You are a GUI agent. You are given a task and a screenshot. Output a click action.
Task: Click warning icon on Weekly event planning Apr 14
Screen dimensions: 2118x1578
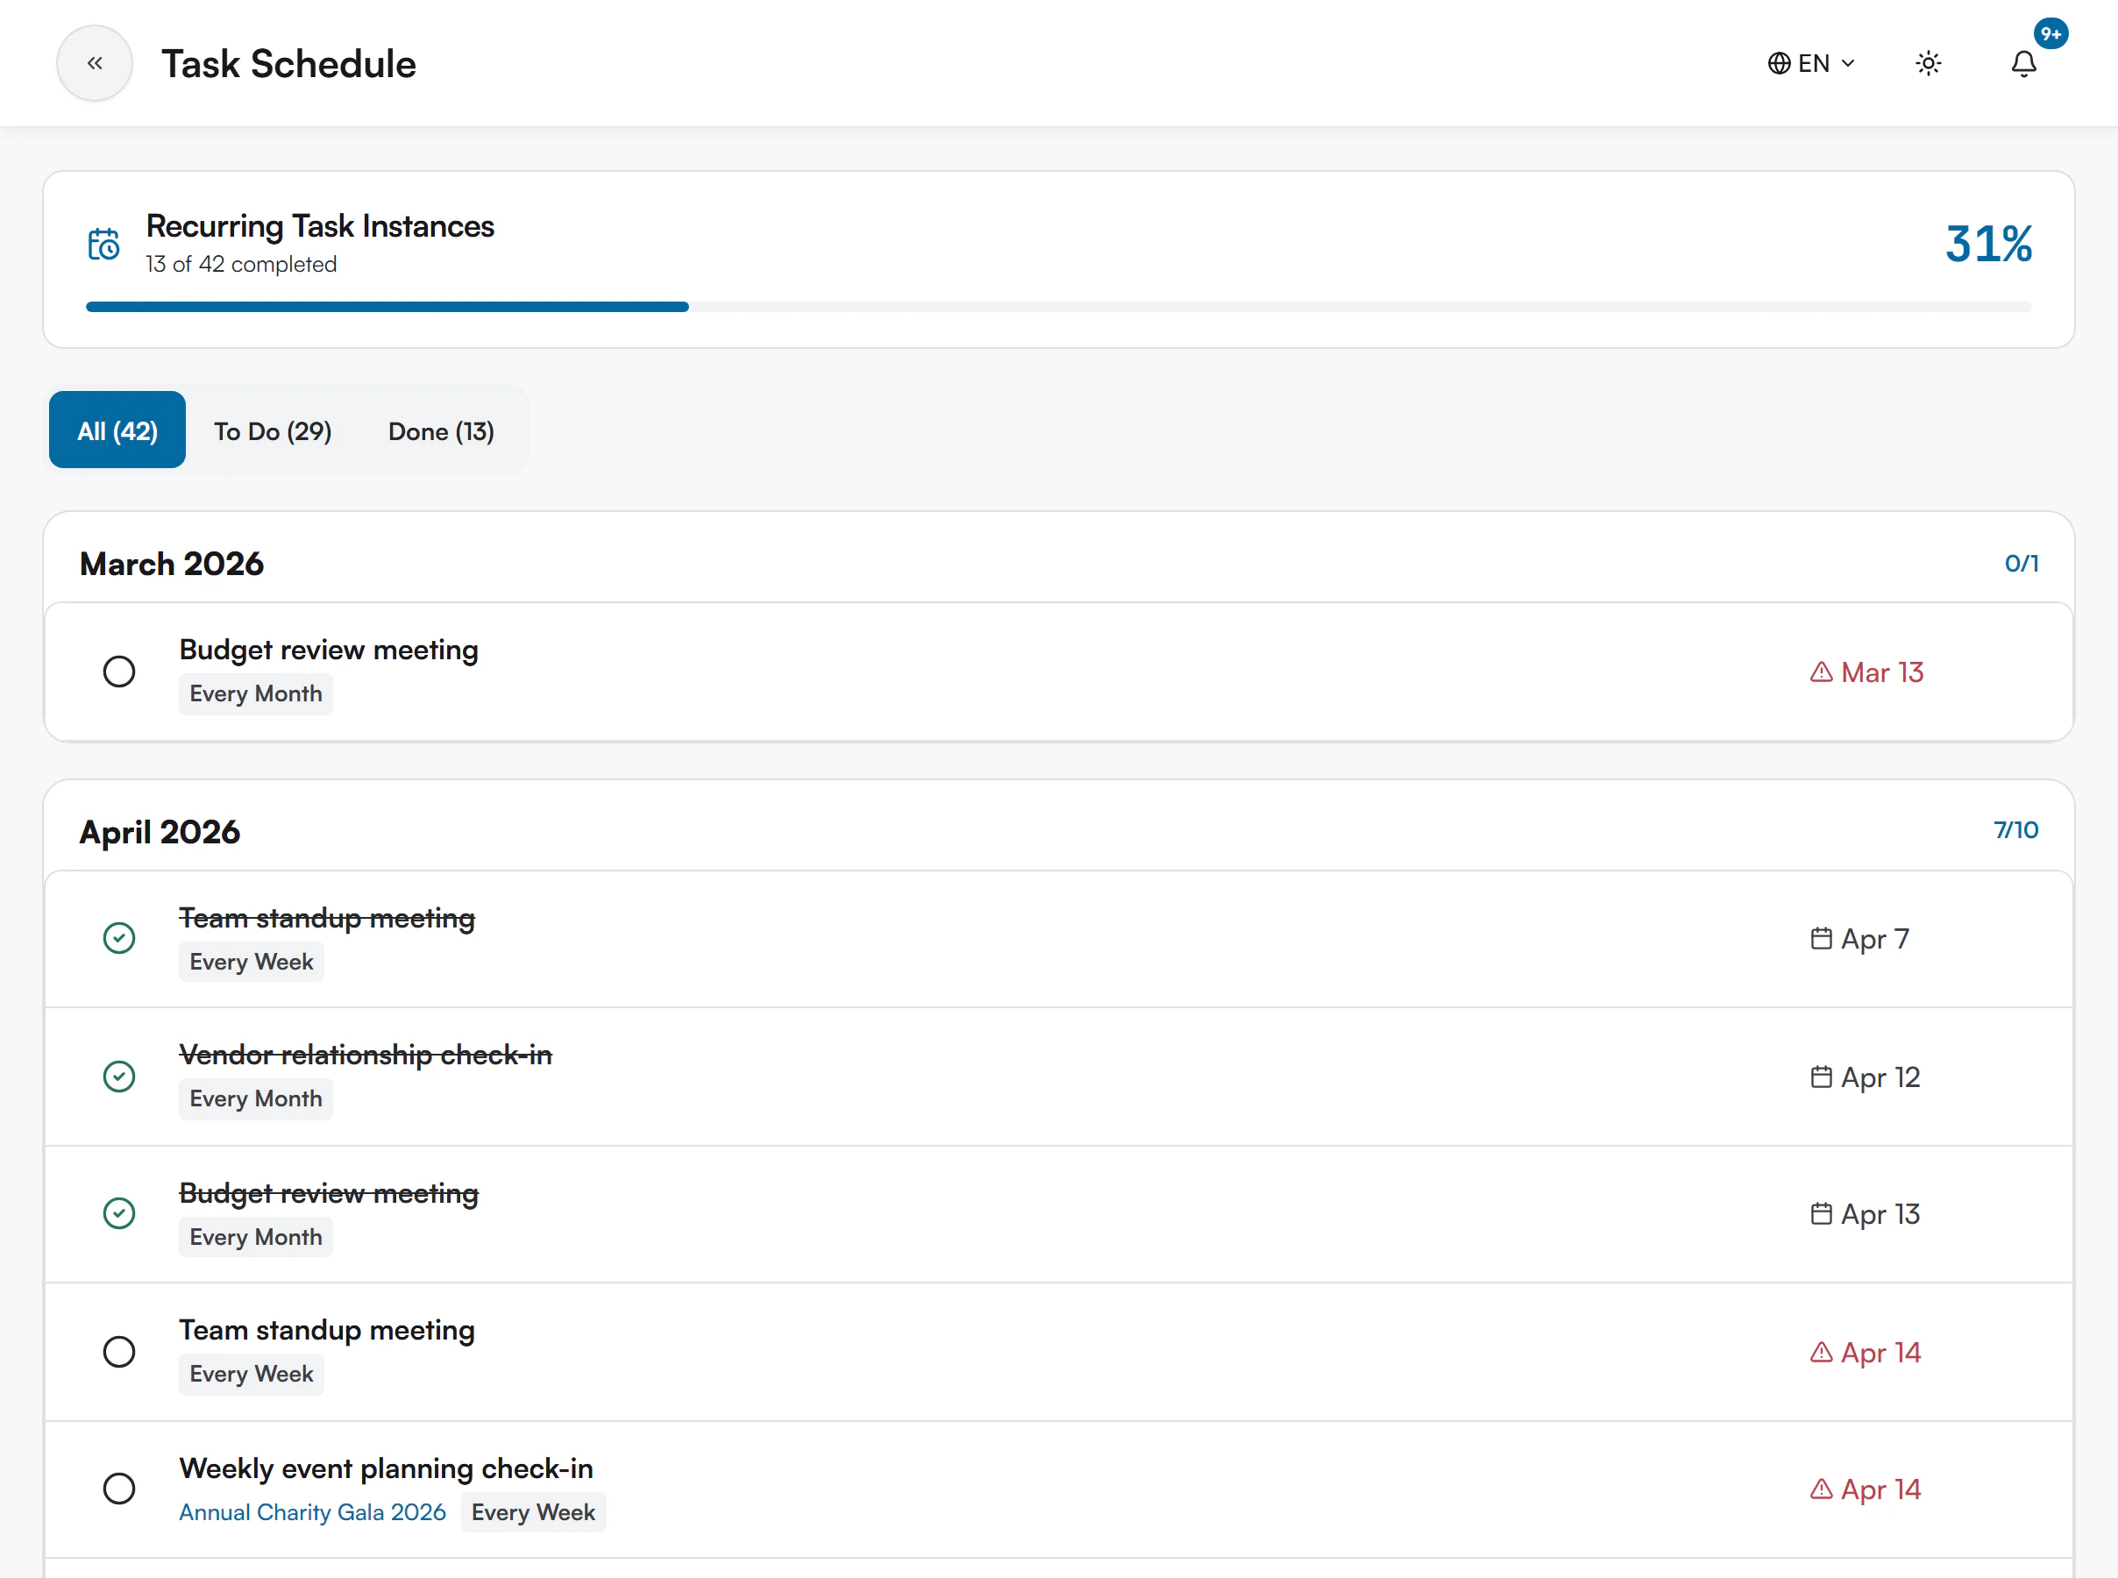1821,1489
